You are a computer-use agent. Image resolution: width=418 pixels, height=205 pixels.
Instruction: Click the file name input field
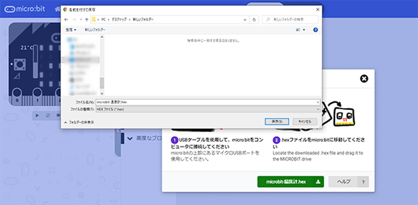(x=206, y=102)
